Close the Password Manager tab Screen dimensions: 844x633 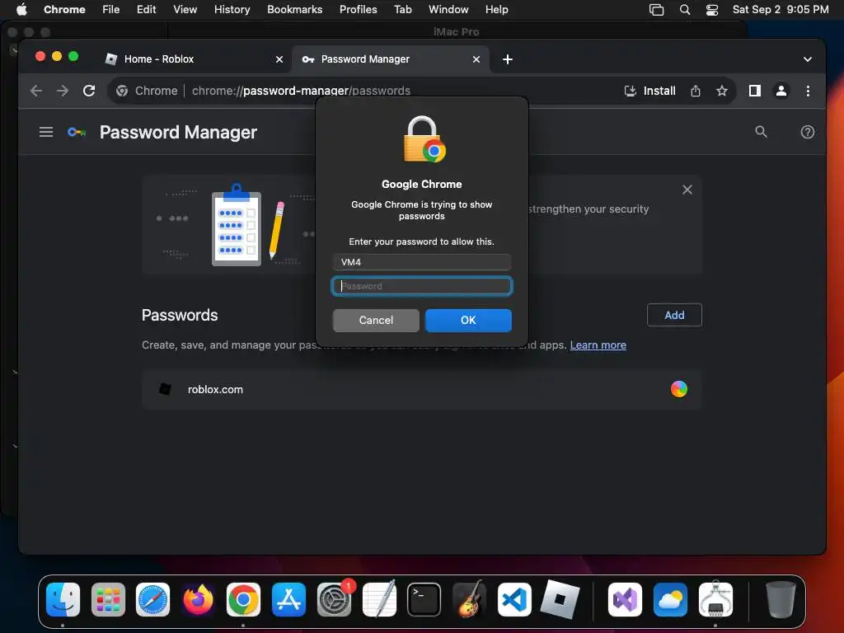476,59
